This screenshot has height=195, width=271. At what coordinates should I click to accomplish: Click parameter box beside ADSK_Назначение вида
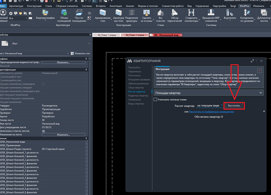(87, 142)
